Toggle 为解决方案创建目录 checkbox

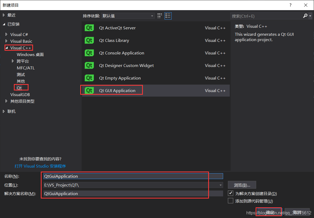pyautogui.click(x=231, y=193)
